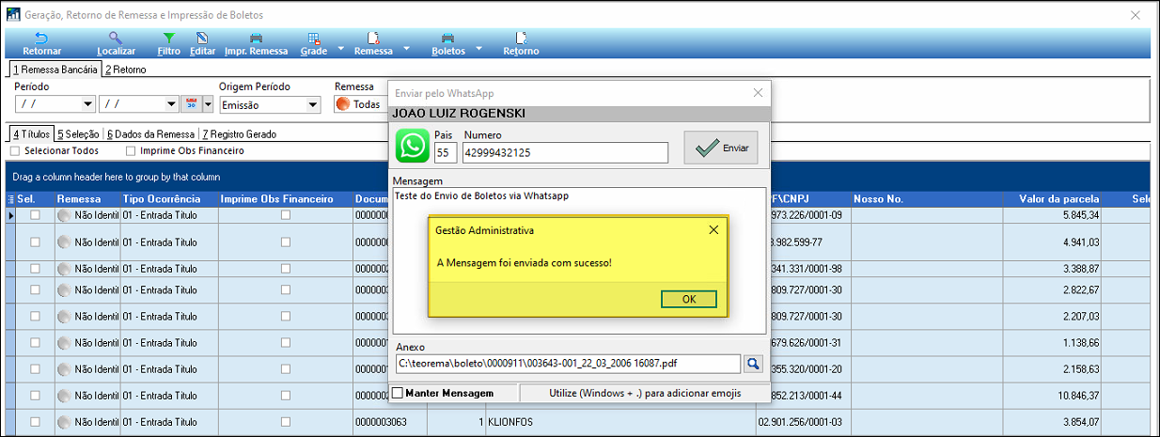Click the magnifier icon beside Anexo field
This screenshot has height=437, width=1160.
pos(753,363)
